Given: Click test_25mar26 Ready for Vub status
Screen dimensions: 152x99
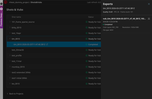Looking at the screenshot, I should click(93, 50).
